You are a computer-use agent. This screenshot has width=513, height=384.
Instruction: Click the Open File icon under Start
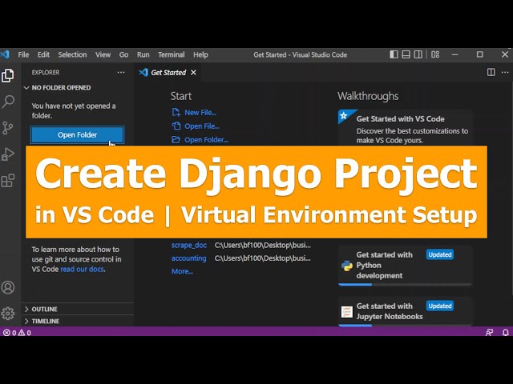click(176, 126)
